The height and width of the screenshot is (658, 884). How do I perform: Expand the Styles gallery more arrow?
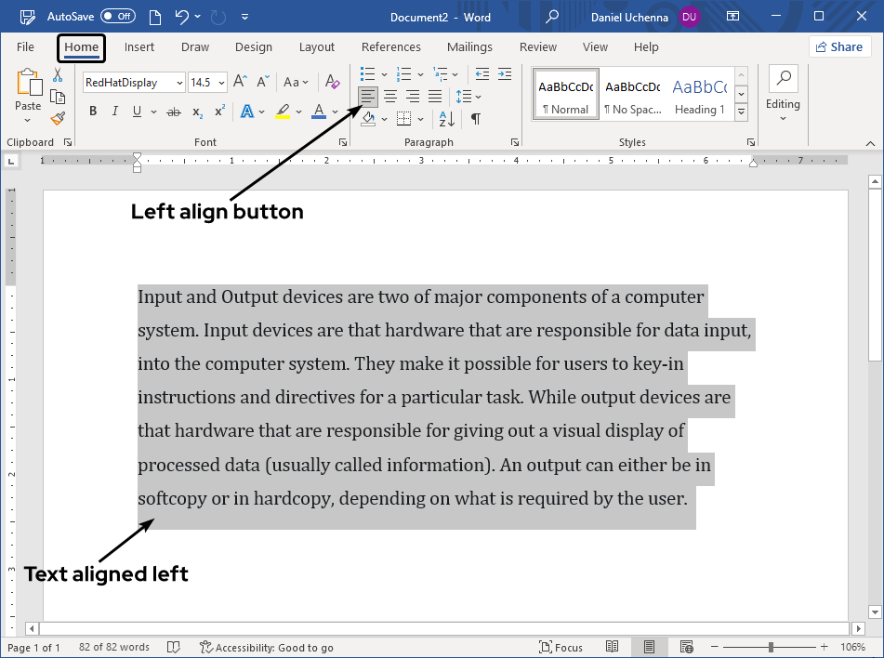click(741, 112)
